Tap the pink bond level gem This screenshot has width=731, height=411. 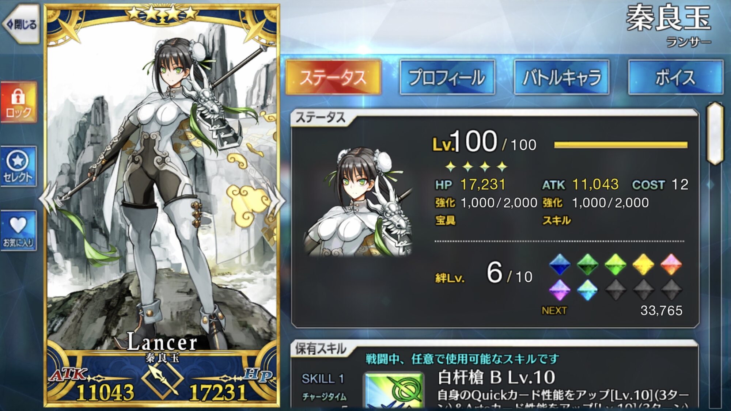click(671, 265)
